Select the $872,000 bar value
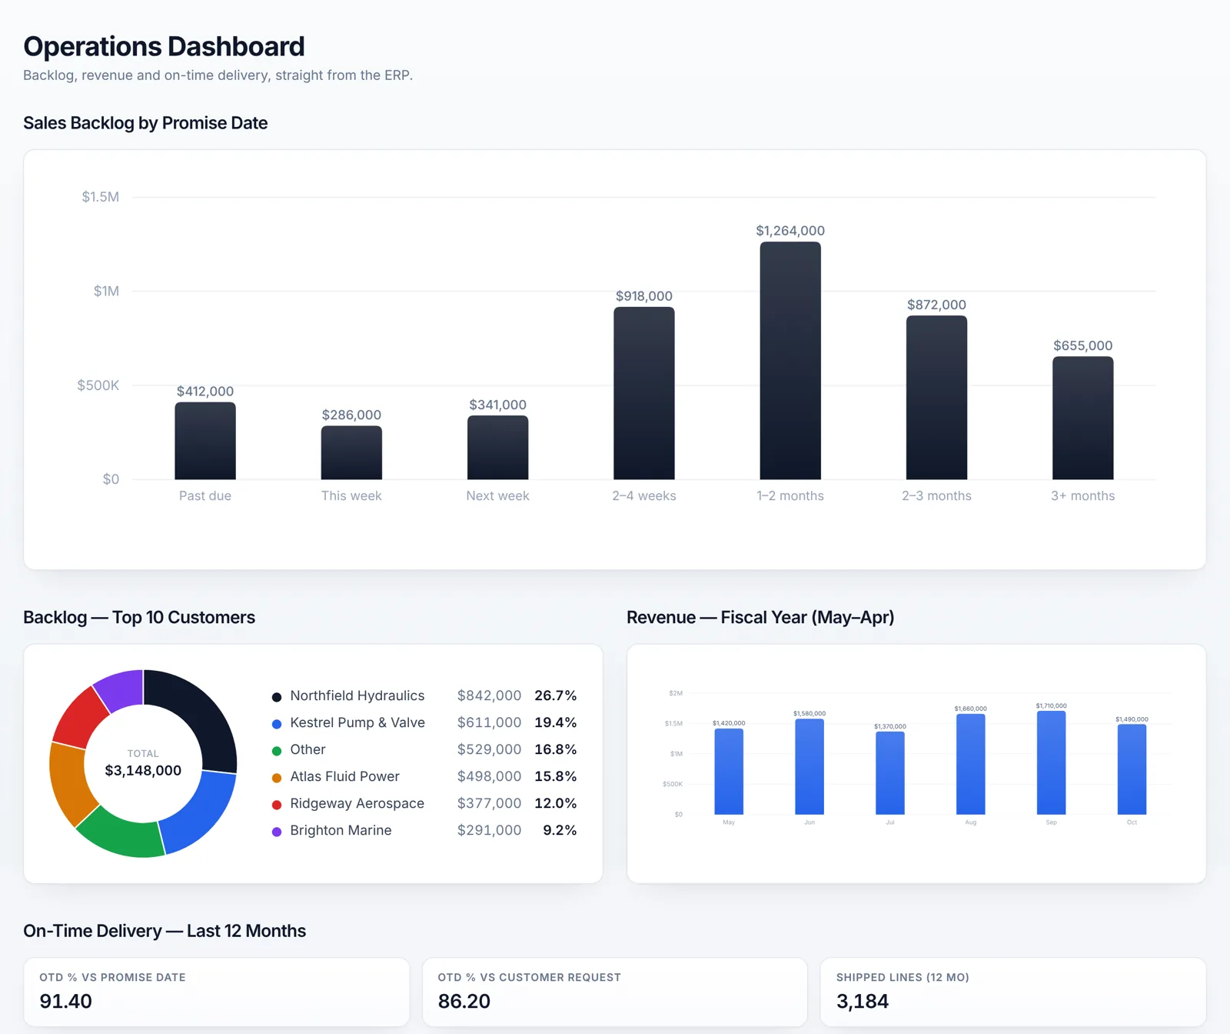 (936, 305)
